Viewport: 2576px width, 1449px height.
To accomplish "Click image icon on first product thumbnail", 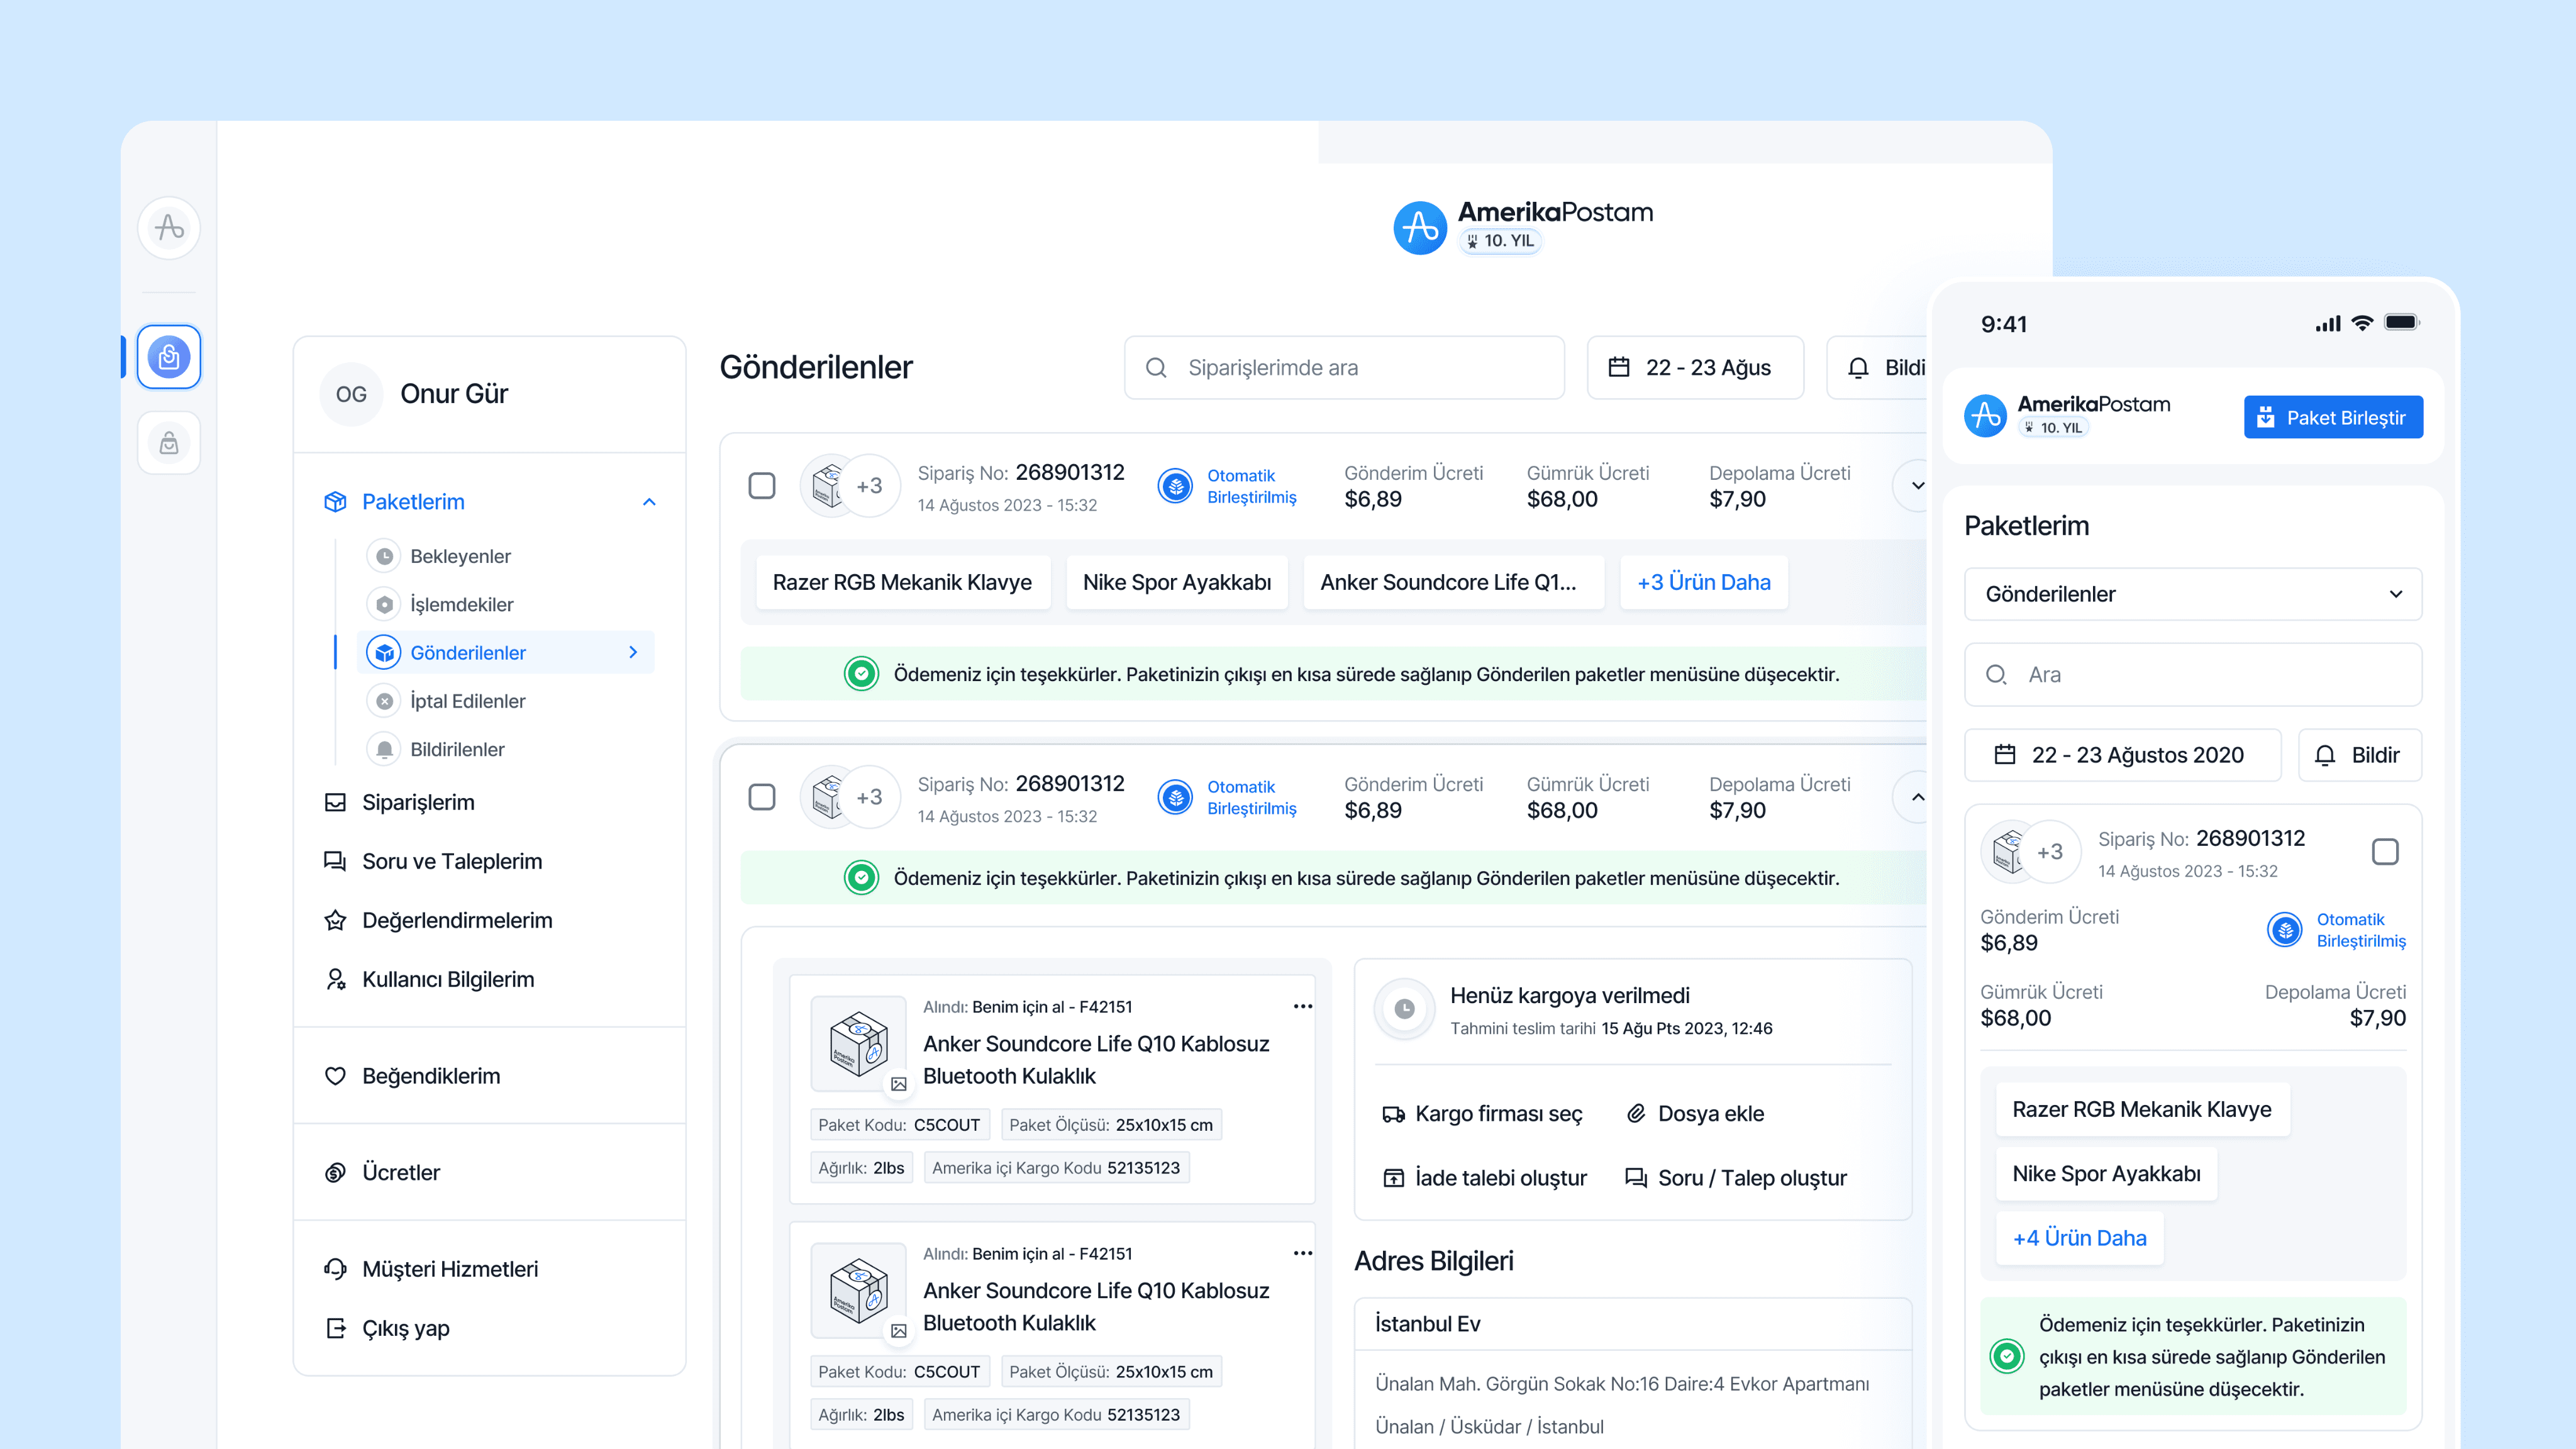I will click(898, 1084).
